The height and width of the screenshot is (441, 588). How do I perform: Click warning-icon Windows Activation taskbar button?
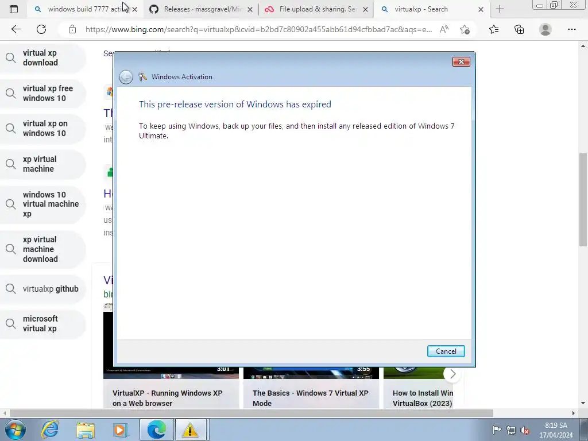pos(190,430)
